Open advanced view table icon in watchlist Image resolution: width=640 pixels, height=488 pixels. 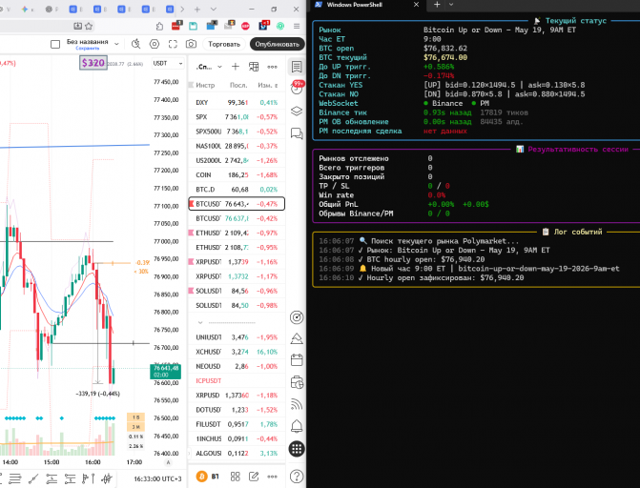(254, 67)
